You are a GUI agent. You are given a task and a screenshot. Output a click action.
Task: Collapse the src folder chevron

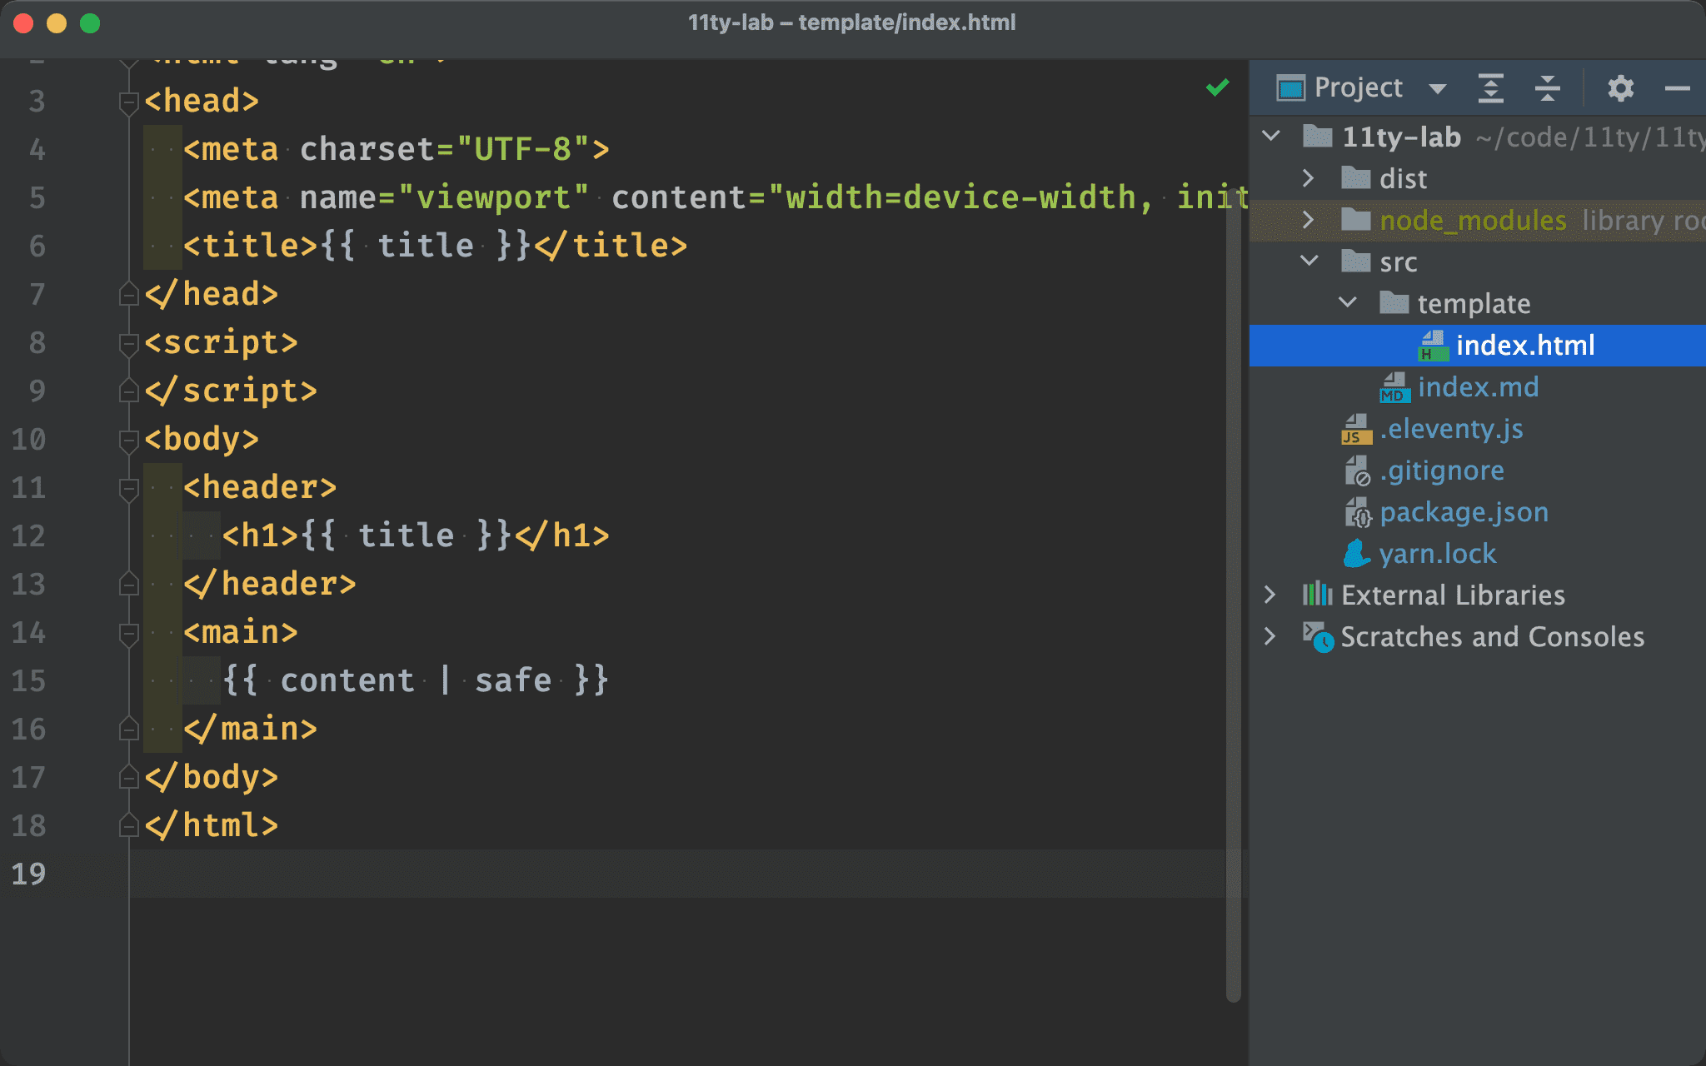point(1309,261)
